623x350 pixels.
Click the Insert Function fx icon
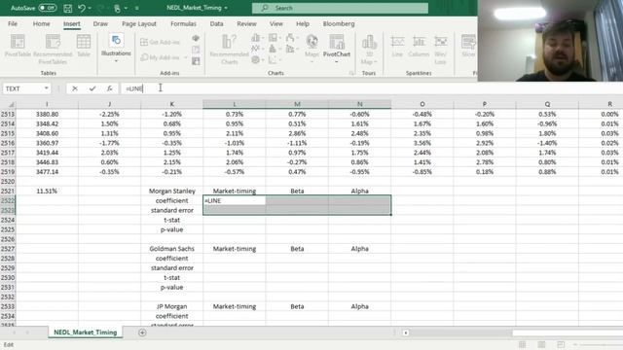[110, 88]
